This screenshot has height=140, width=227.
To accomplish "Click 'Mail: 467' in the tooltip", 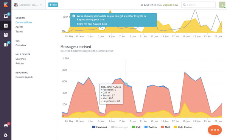I will (107, 98).
